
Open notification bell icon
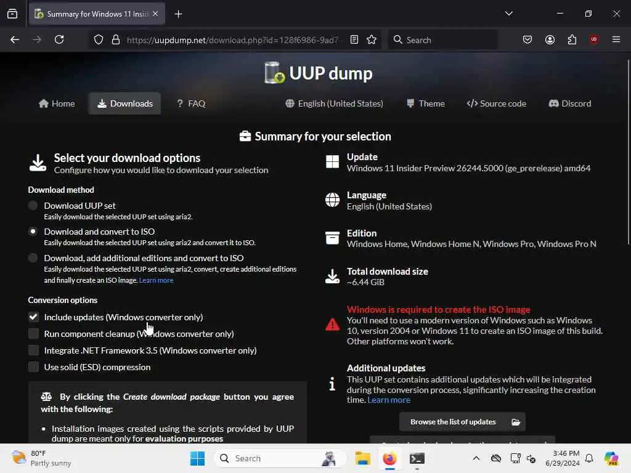pyautogui.click(x=589, y=458)
